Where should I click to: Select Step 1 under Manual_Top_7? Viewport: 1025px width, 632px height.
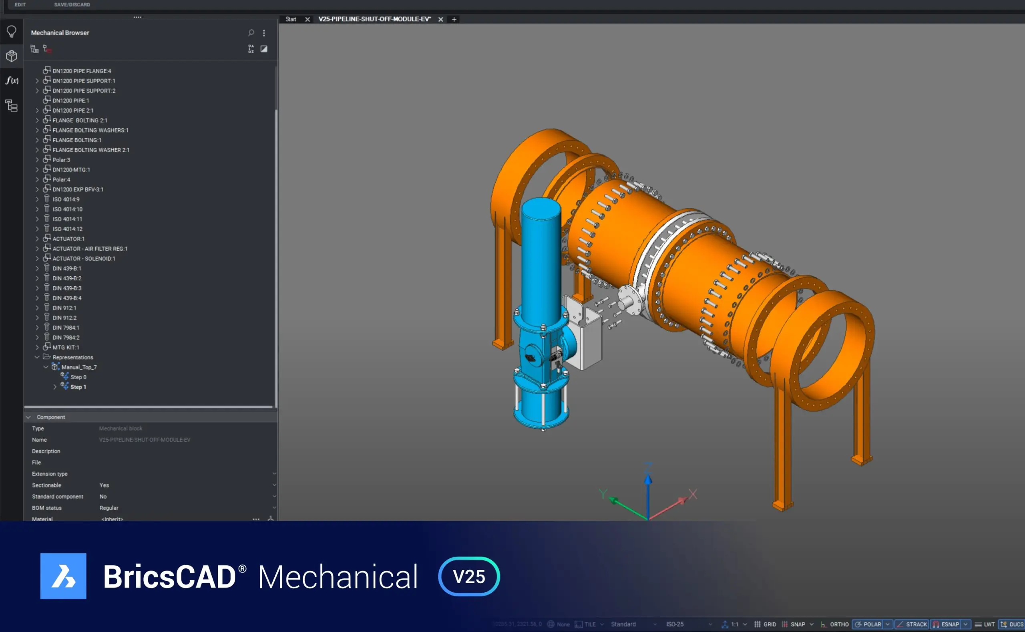[78, 386]
